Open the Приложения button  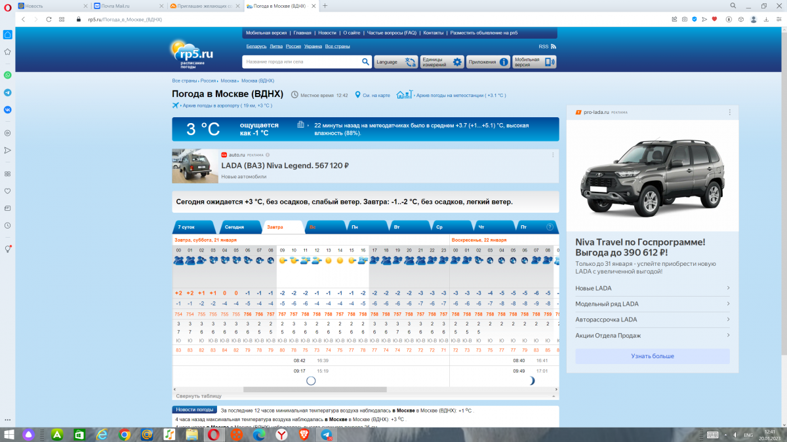point(488,62)
